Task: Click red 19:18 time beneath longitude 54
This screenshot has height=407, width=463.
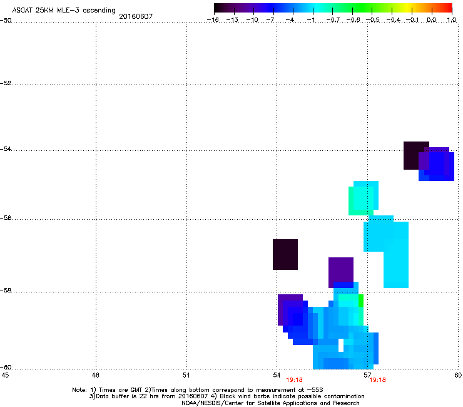Action: click(x=294, y=380)
